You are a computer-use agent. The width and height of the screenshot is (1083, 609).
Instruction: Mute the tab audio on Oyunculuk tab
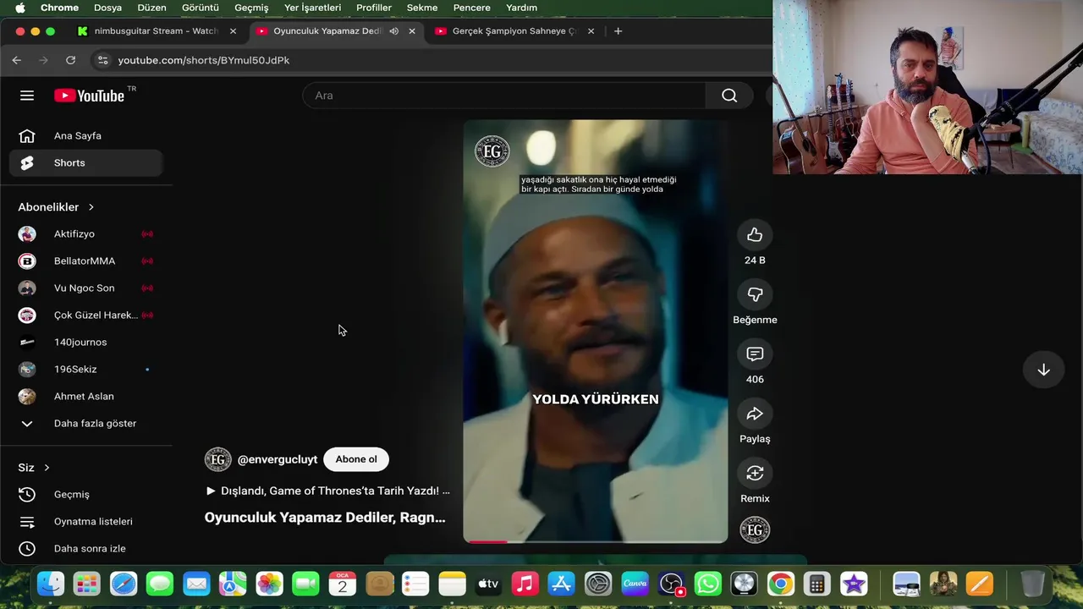tap(393, 31)
